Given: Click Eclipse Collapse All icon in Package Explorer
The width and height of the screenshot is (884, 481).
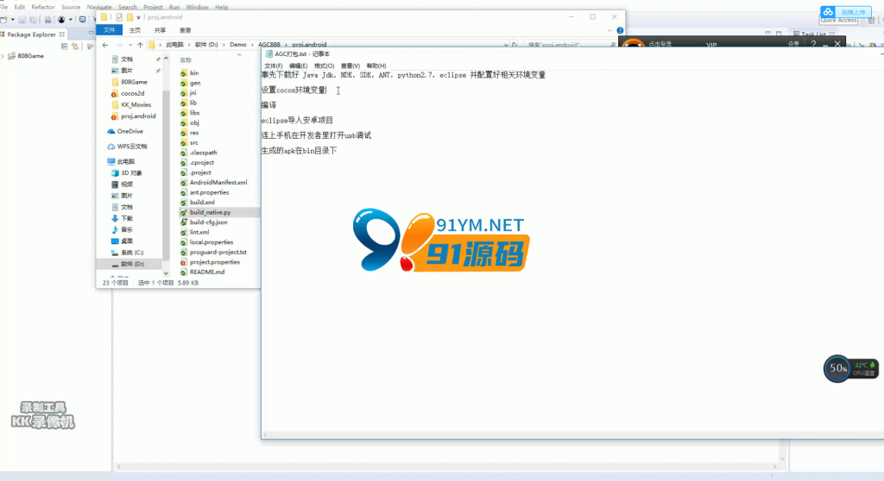Looking at the screenshot, I should (x=64, y=47).
